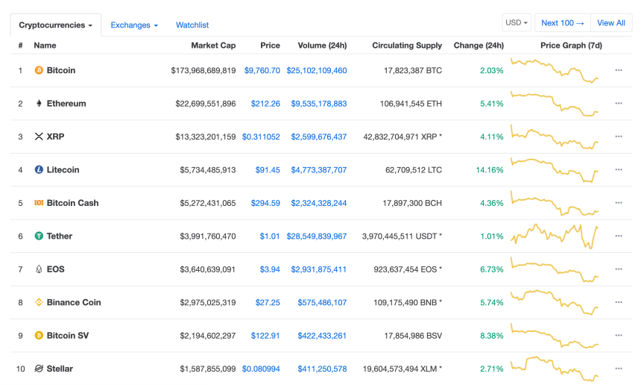Click Bitcoin's price $9,760.70
This screenshot has height=385, width=641.
[262, 70]
